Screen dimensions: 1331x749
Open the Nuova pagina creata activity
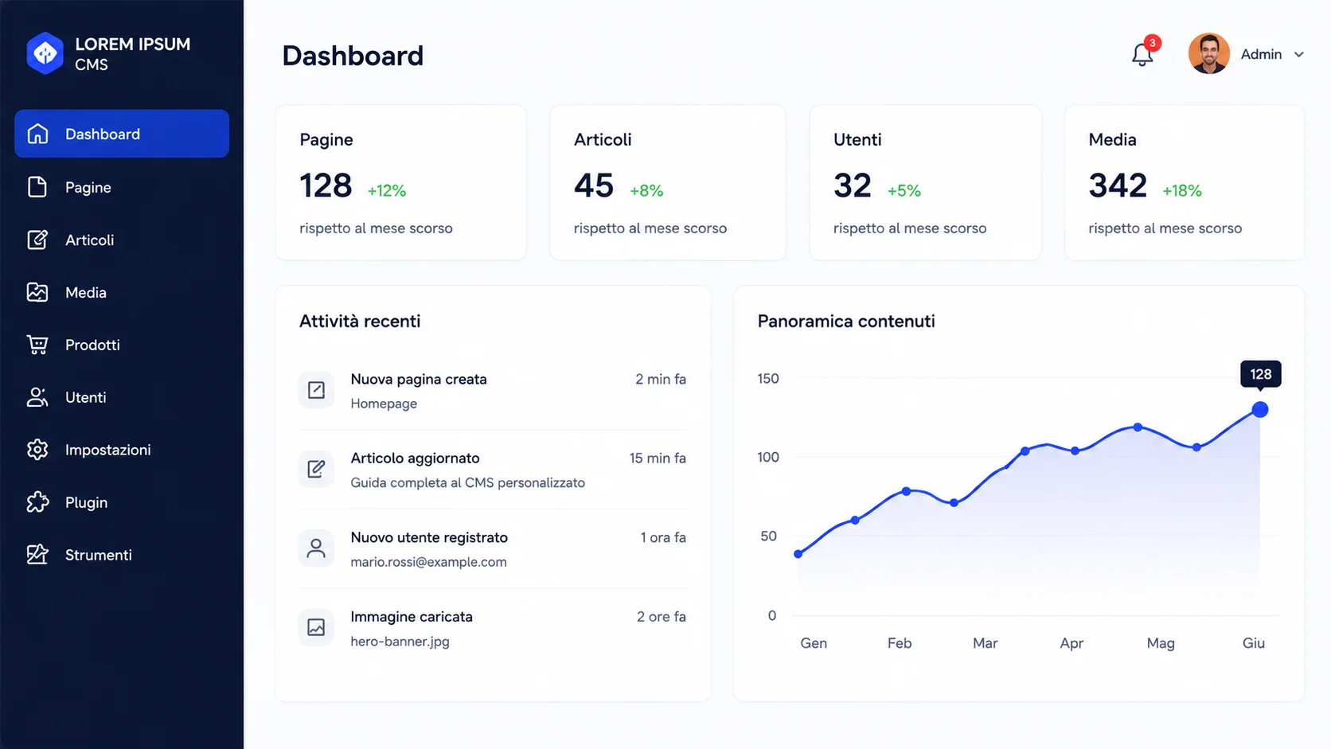pos(492,390)
